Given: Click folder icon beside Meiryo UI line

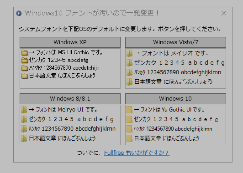Looking at the screenshot, I should (x=24, y=110).
